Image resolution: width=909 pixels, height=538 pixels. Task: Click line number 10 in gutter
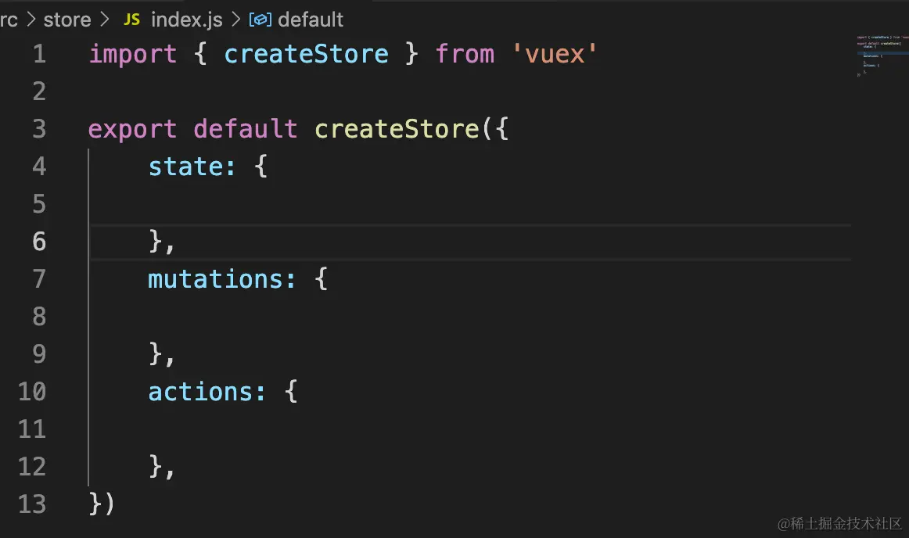pos(32,392)
